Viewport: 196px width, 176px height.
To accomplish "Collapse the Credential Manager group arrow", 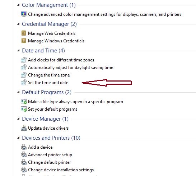I will tap(19, 24).
